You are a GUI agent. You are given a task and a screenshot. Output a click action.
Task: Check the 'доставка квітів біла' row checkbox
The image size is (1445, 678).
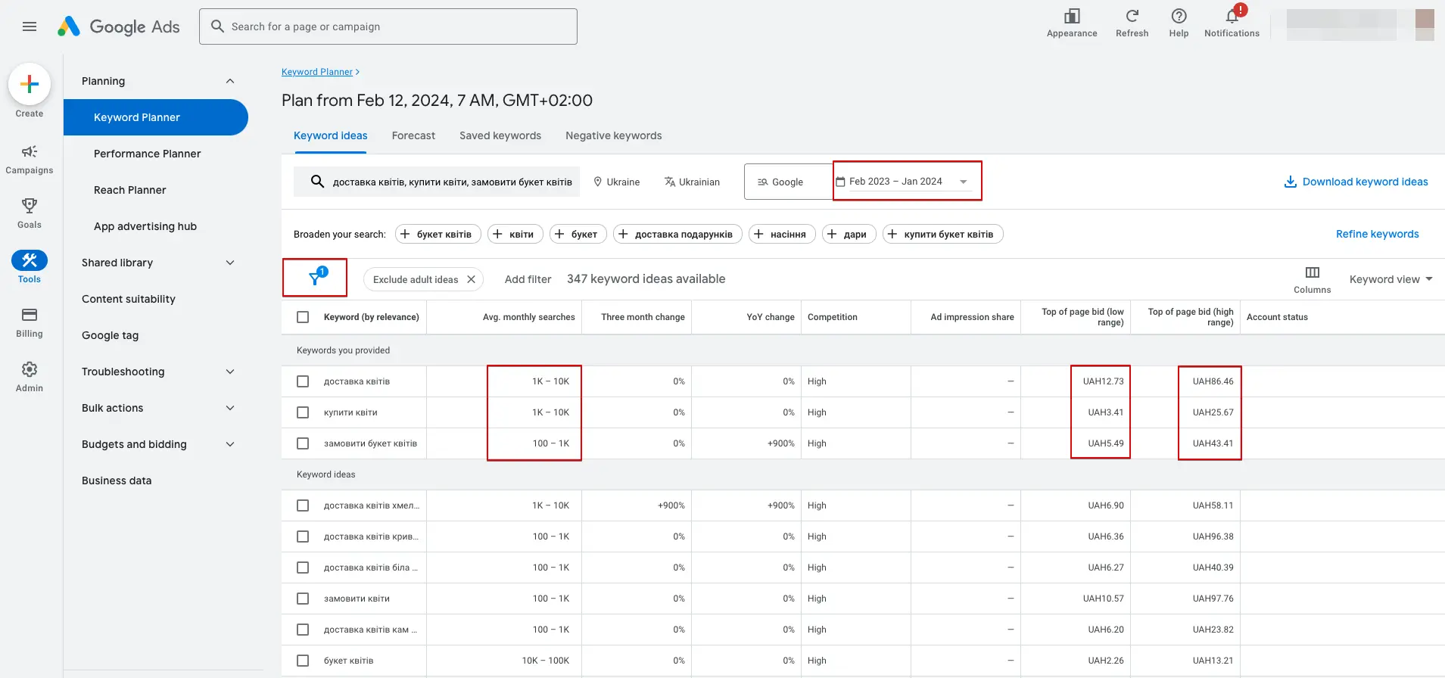[x=303, y=568]
